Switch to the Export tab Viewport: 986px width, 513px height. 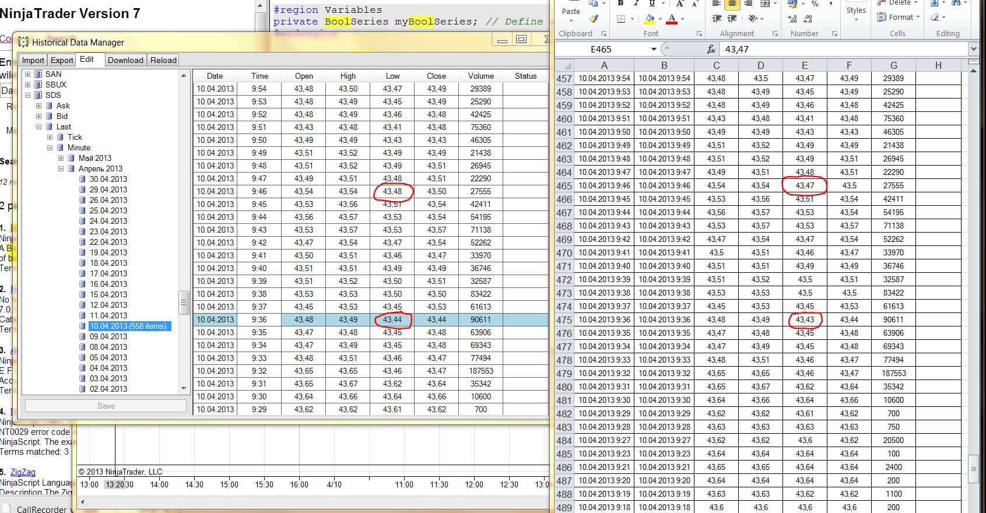62,60
